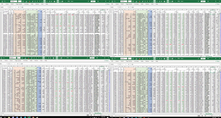
Task: Click Share button in top-right window
Action: 218,4
